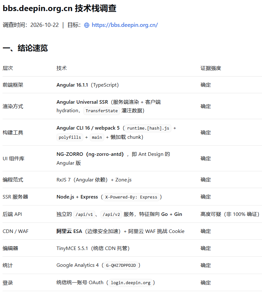Select the page title 'bbs.deepin.org.cn 技术栈调查'
The height and width of the screenshot is (293, 262).
pyautogui.click(x=60, y=9)
